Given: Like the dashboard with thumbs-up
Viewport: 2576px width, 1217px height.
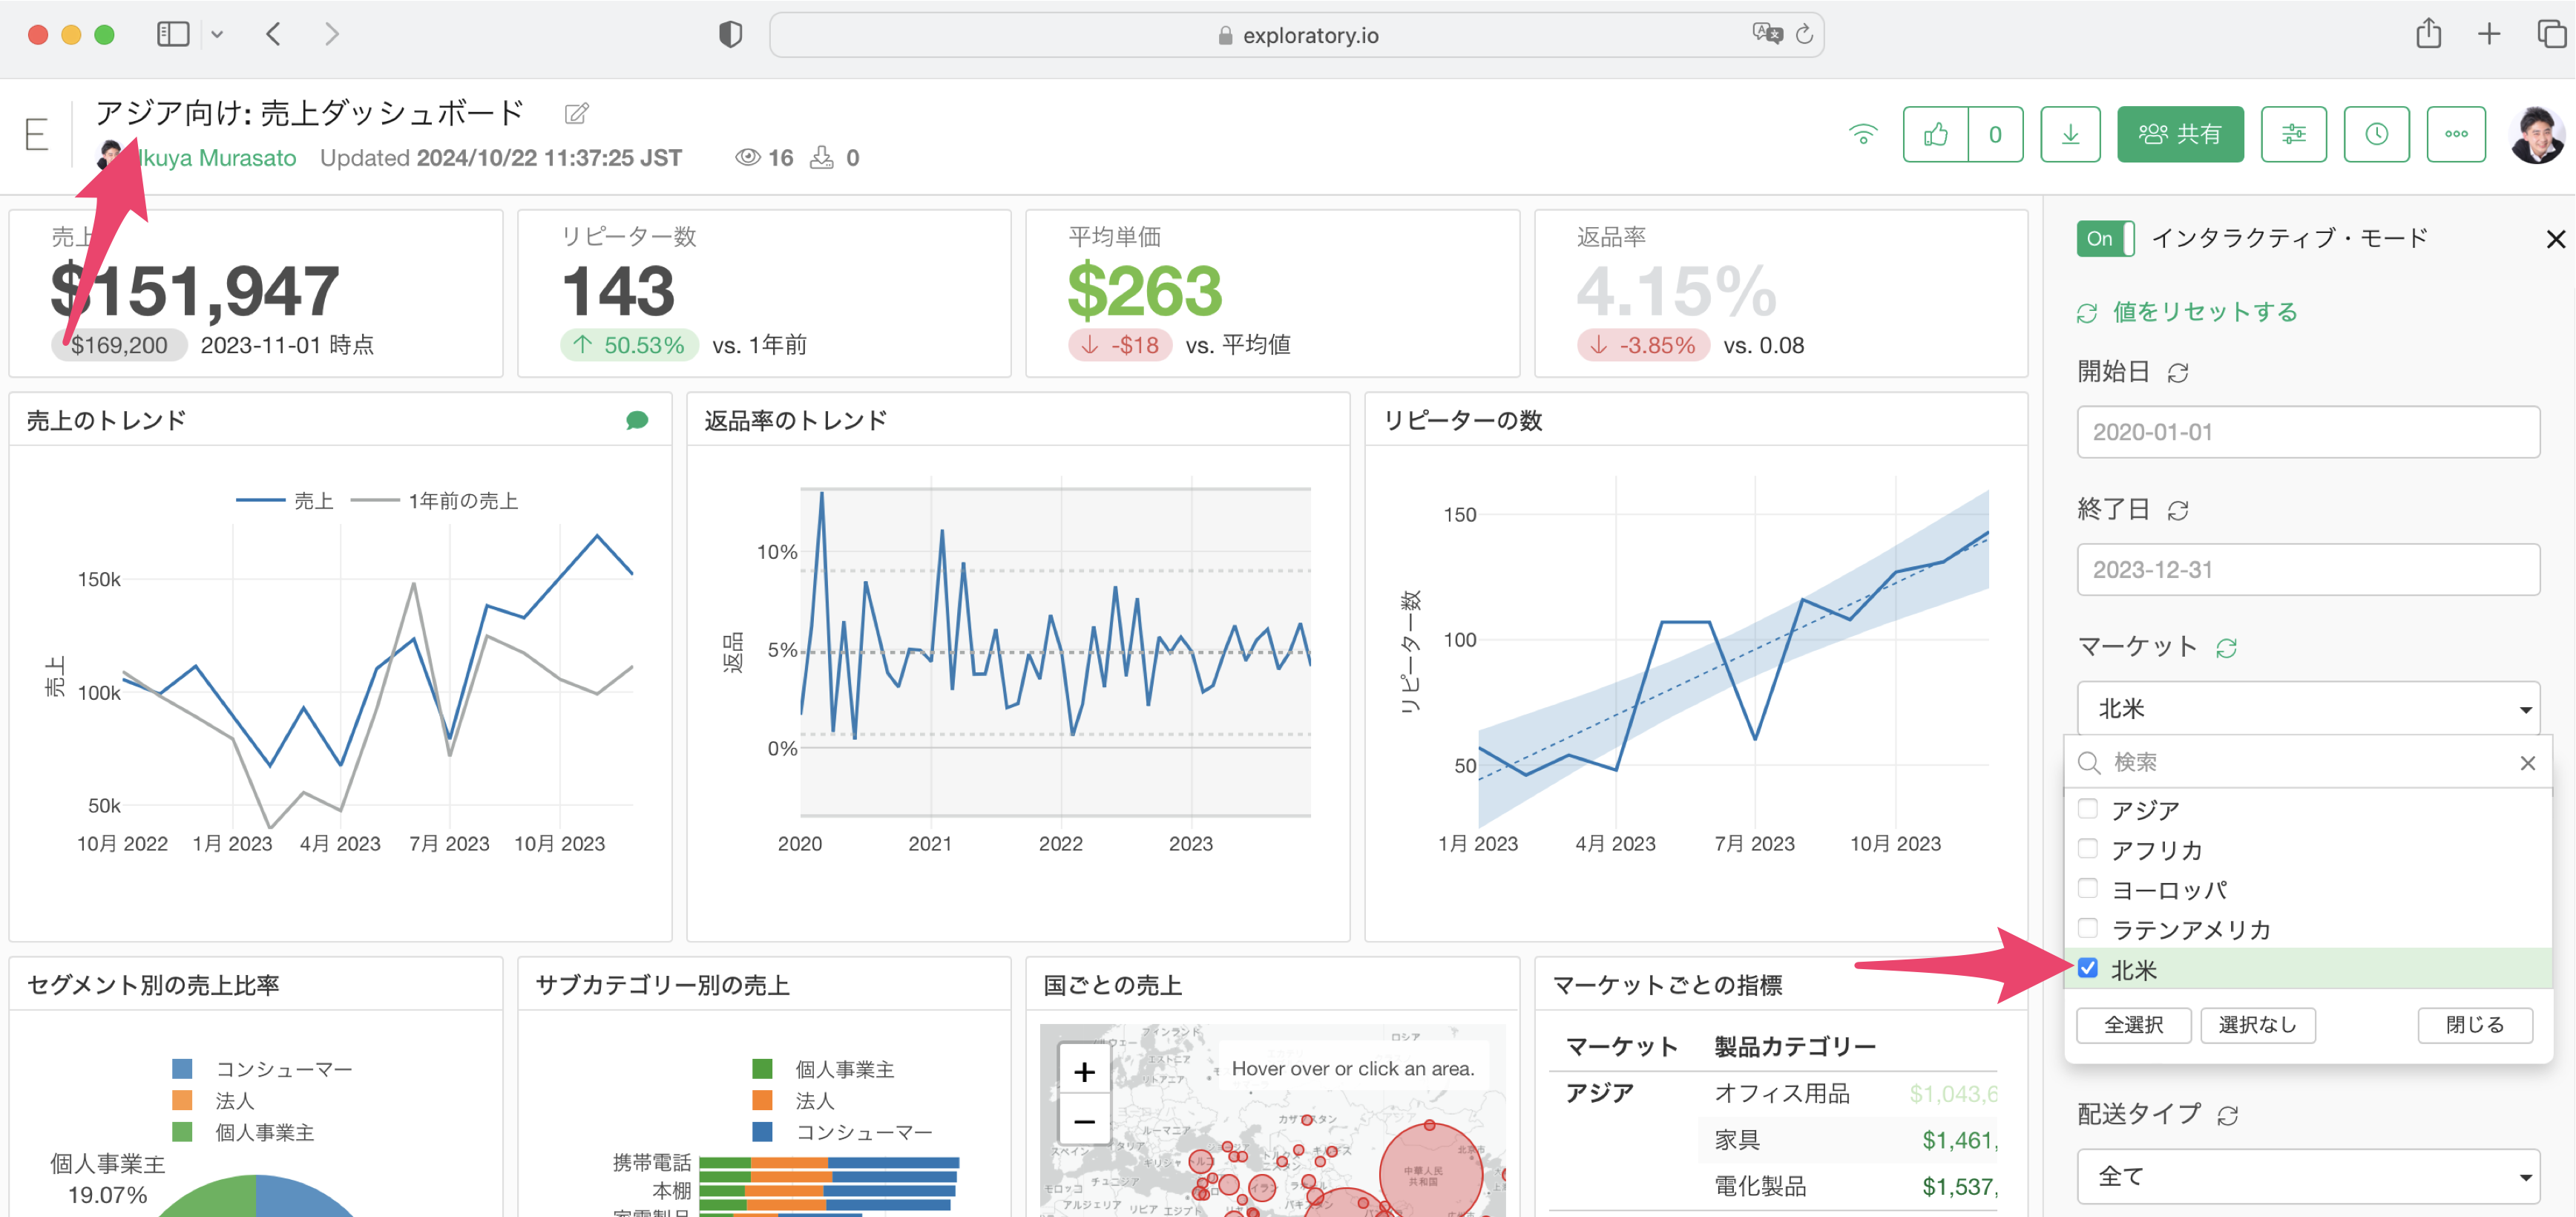Looking at the screenshot, I should (x=1936, y=134).
